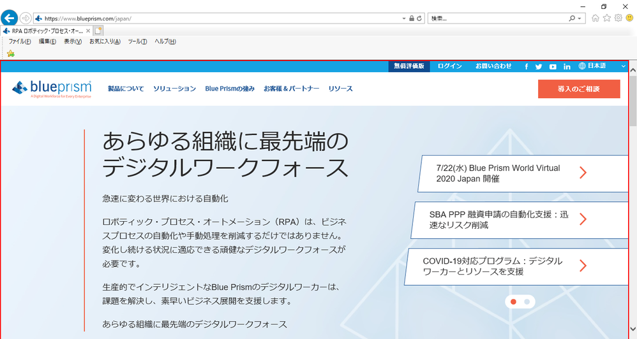Click the お問い合わせ link
The height and width of the screenshot is (339, 637).
point(493,66)
